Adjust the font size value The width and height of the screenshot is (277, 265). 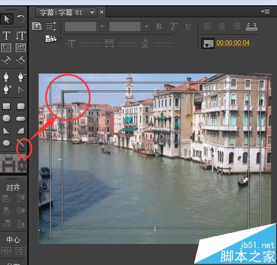pos(91,44)
